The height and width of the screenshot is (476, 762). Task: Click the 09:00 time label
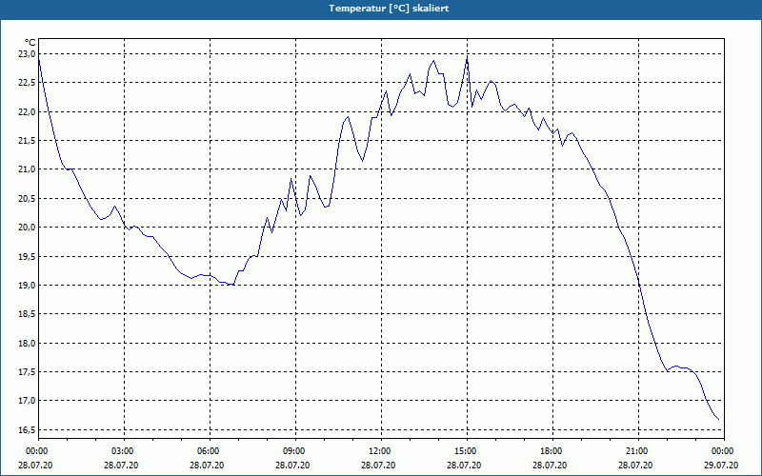(295, 451)
